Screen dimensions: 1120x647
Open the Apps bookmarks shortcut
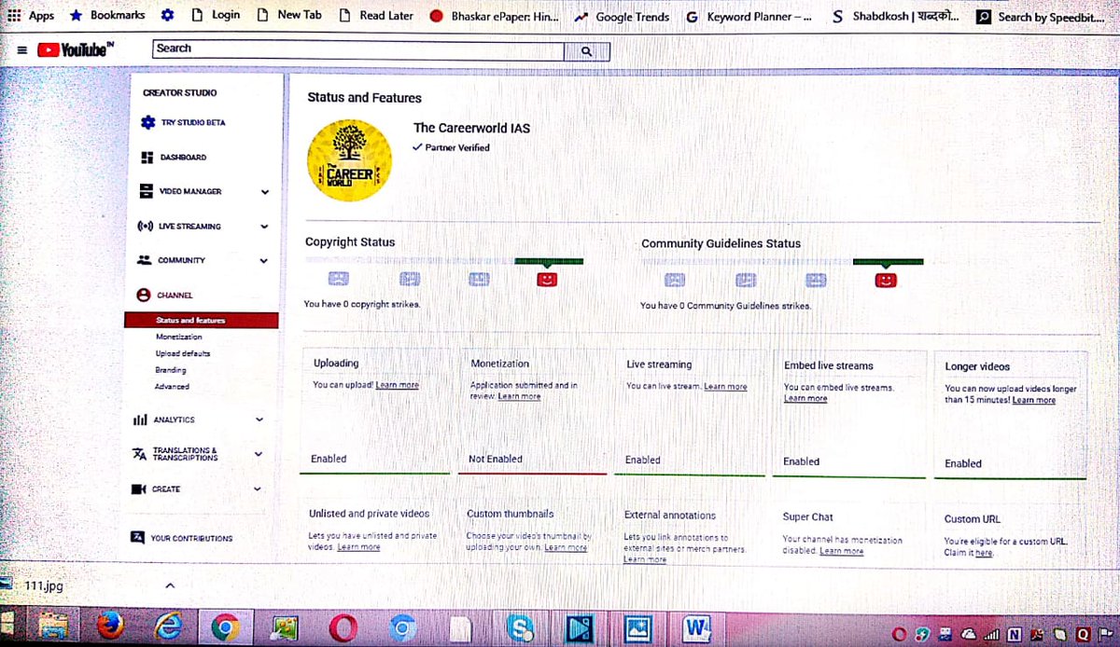point(31,16)
